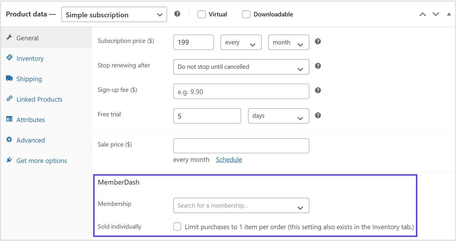Click the 'Sale price ($)' label
The image size is (456, 241).
click(x=115, y=145)
